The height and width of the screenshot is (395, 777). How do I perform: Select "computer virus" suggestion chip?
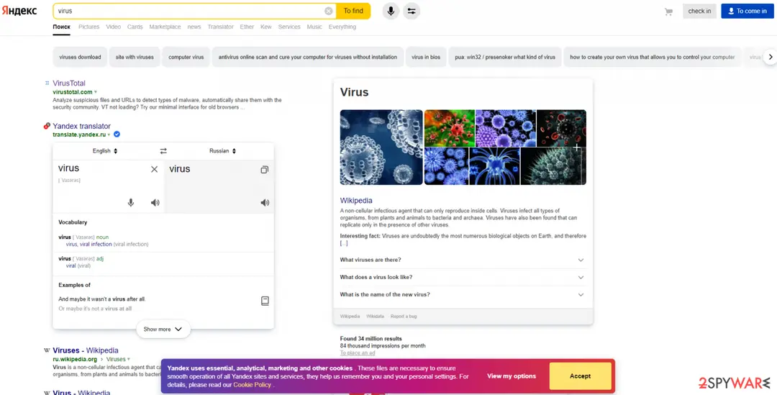(x=186, y=57)
